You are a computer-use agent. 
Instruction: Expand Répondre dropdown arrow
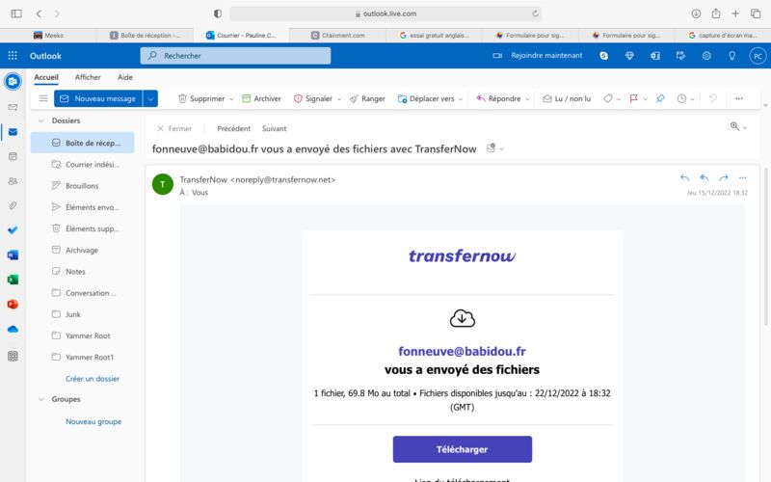click(527, 99)
